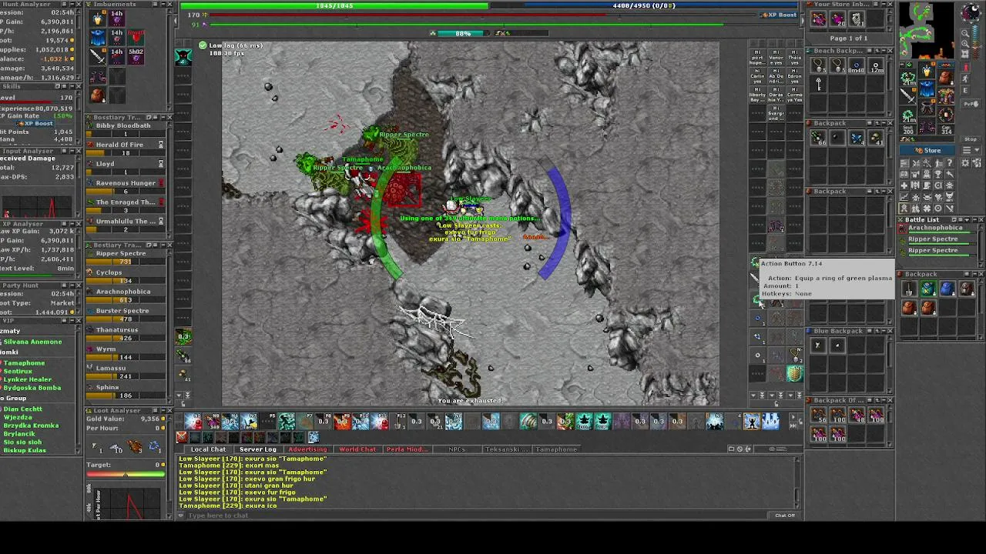Select Burster Spectre in Bestiary Tracker

pyautogui.click(x=126, y=314)
